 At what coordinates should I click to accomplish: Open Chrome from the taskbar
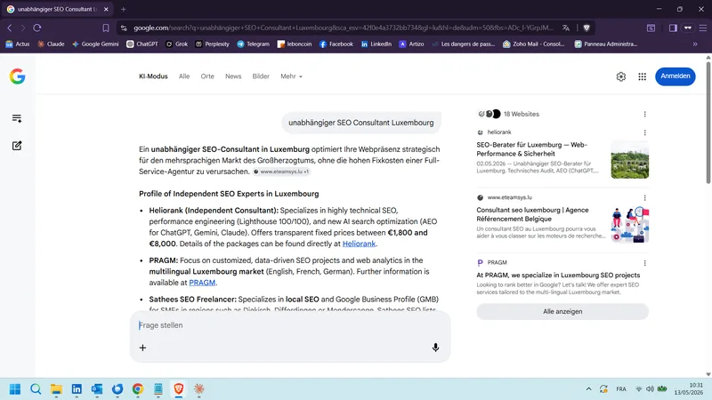pyautogui.click(x=138, y=389)
